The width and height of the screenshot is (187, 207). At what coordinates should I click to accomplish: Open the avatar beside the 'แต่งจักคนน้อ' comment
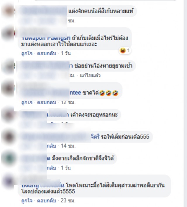point(8,11)
